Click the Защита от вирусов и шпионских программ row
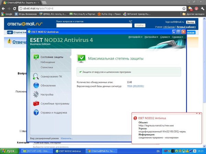Image resolution: width=206 pixels, height=154 pixels. point(129,72)
